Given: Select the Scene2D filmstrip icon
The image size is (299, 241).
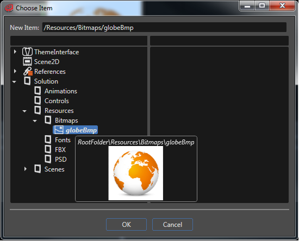Looking at the screenshot, I should tap(28, 61).
